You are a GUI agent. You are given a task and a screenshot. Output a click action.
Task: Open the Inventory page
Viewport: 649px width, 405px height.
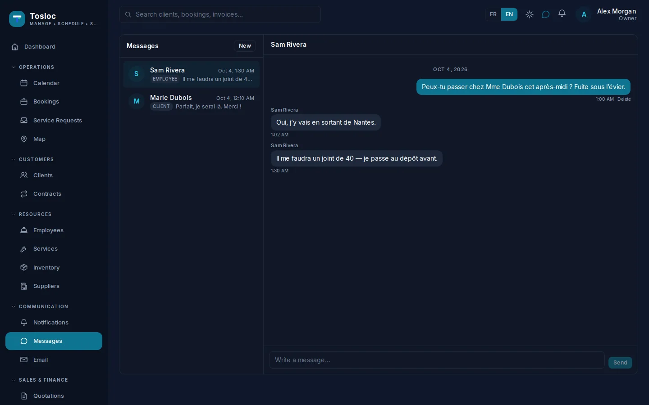(x=54, y=268)
